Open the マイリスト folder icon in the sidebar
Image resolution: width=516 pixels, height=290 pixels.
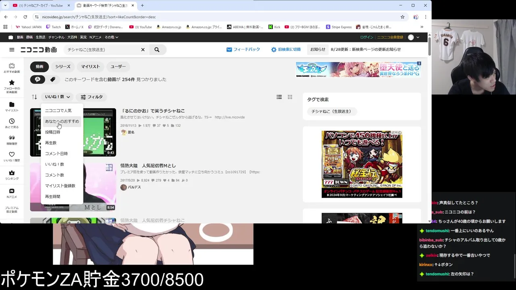(12, 107)
